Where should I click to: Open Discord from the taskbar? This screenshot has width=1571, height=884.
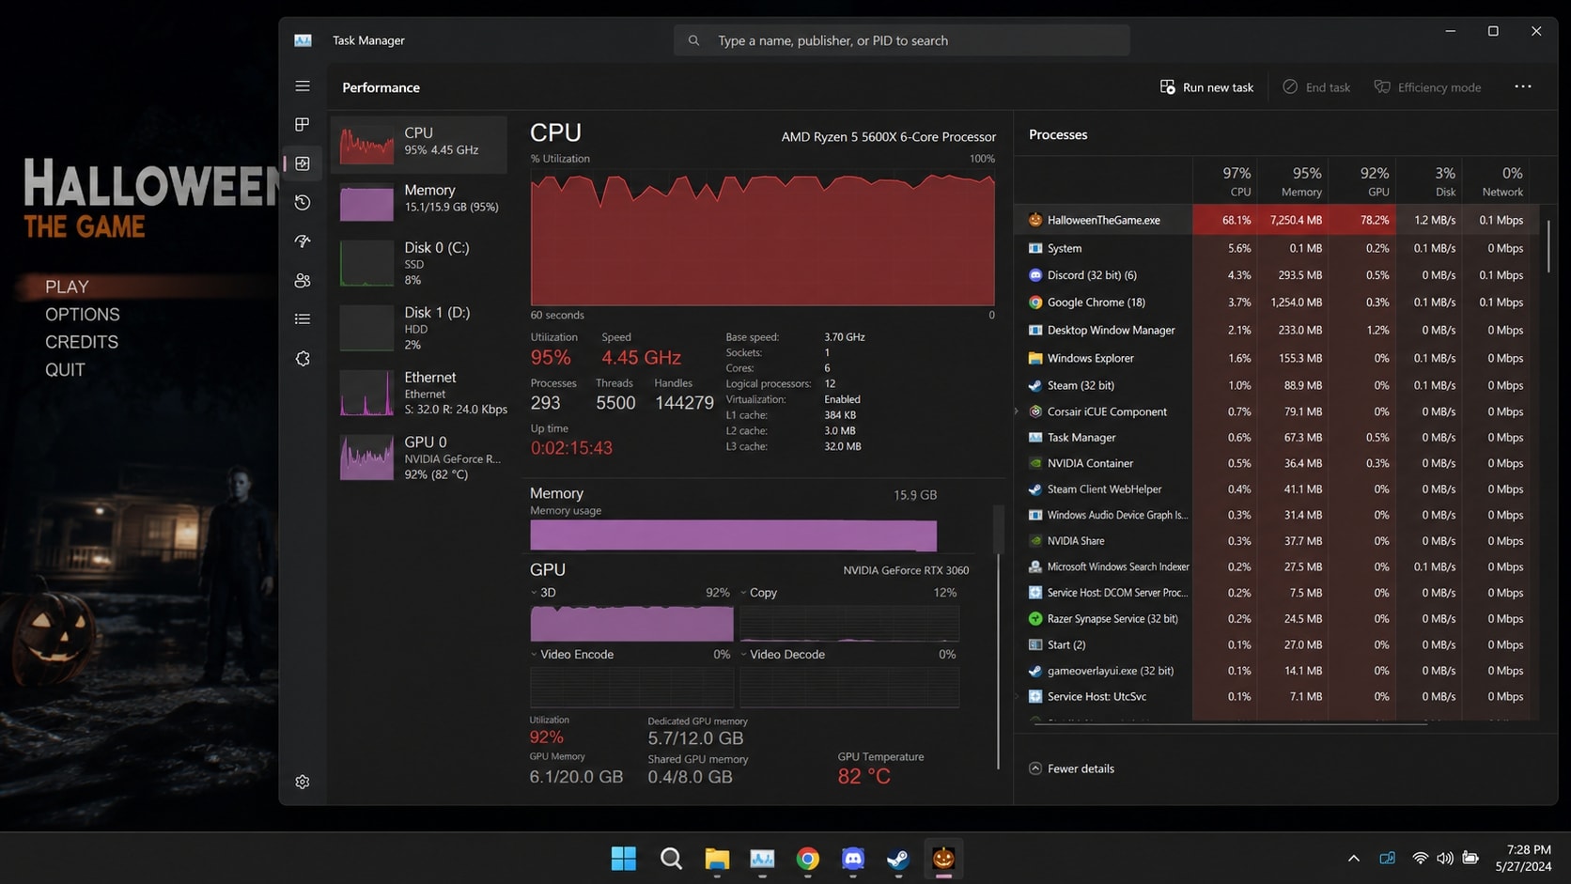coord(853,859)
